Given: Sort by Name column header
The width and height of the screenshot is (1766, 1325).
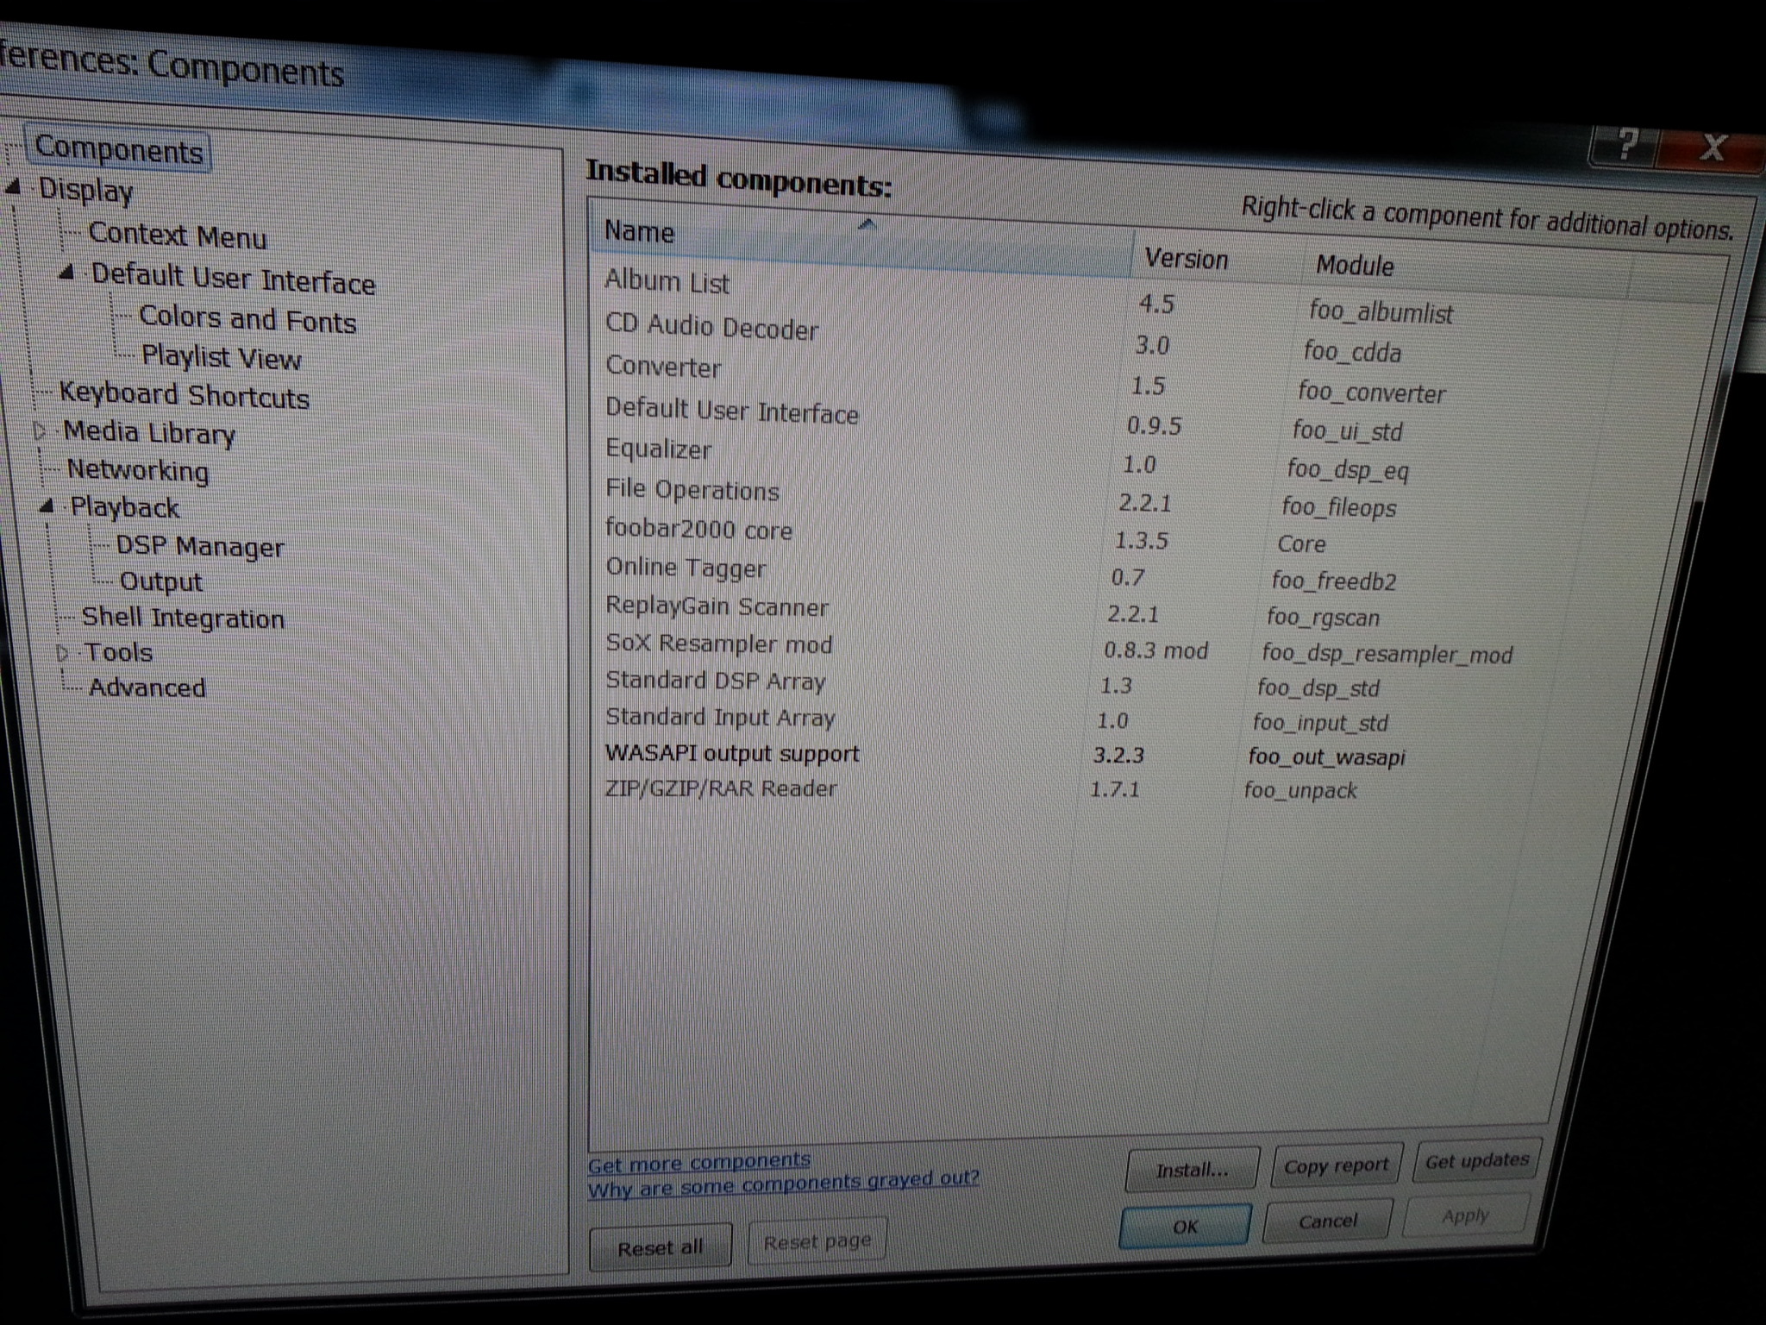Looking at the screenshot, I should [x=861, y=237].
